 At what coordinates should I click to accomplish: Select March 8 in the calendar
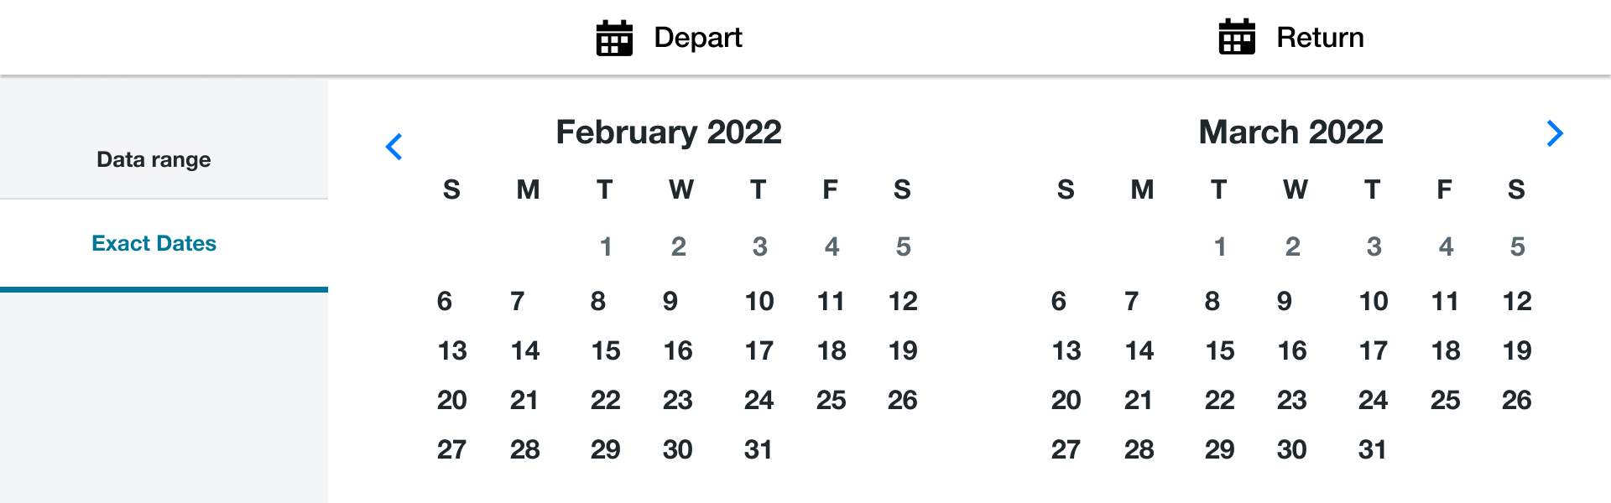point(1212,301)
